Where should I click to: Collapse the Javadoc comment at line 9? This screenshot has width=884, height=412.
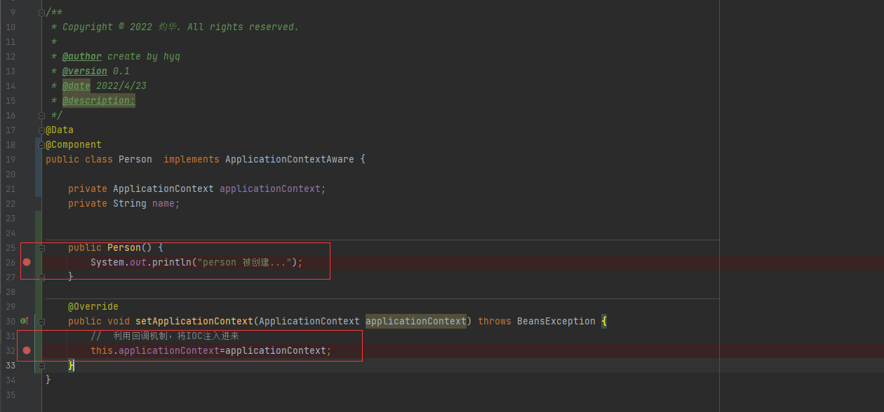pos(42,12)
